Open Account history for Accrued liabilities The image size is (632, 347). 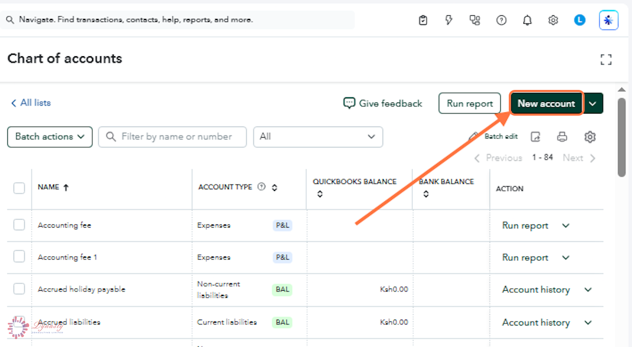[x=536, y=322]
